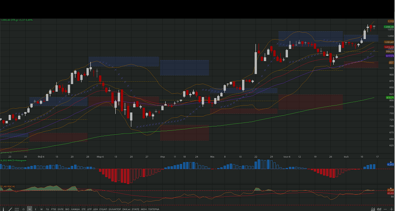The image size is (395, 211).
Task: Select the H daily timeframe button
Action: [x=30, y=209]
